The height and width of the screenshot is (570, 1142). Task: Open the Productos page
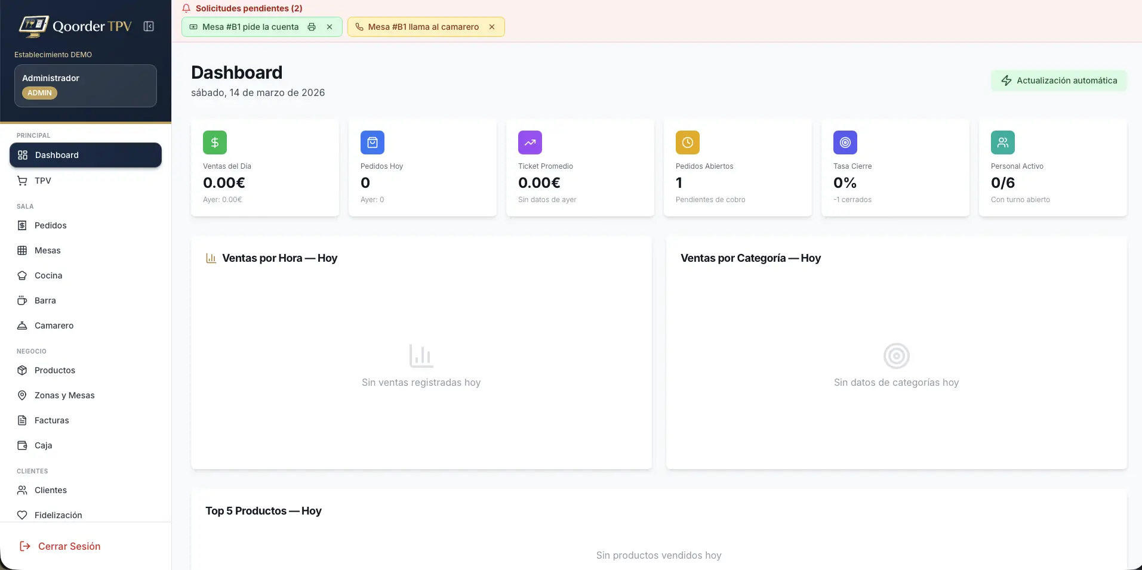(54, 370)
